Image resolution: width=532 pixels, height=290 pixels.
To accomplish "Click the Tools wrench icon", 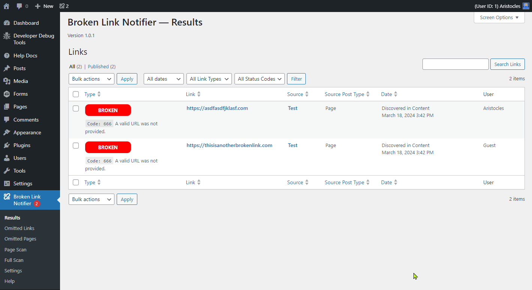I will tap(8, 170).
